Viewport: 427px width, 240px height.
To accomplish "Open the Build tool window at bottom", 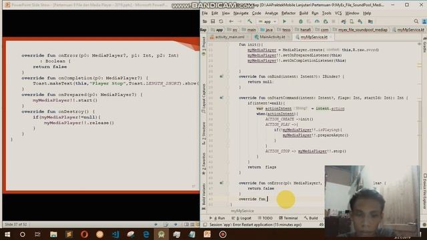I will [x=311, y=218].
